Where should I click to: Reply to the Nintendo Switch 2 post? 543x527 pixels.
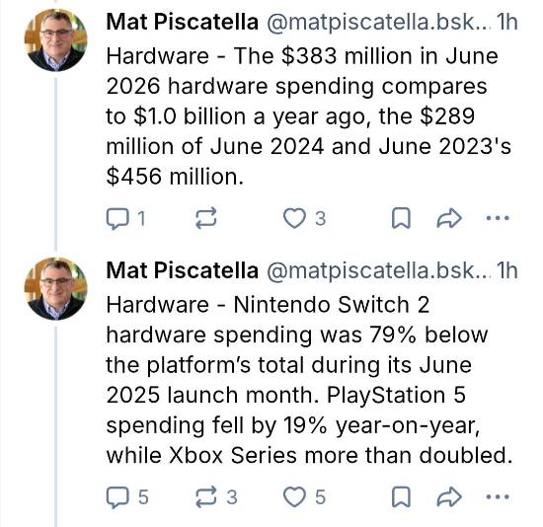127,497
